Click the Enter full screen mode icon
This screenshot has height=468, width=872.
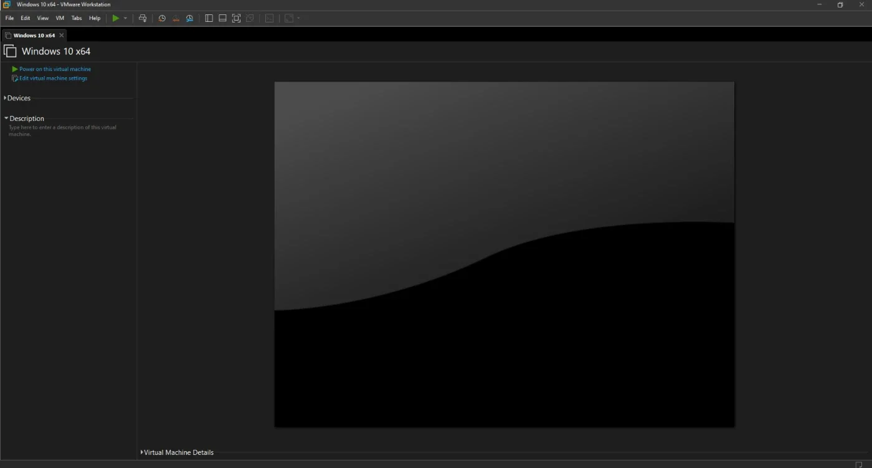click(x=236, y=18)
